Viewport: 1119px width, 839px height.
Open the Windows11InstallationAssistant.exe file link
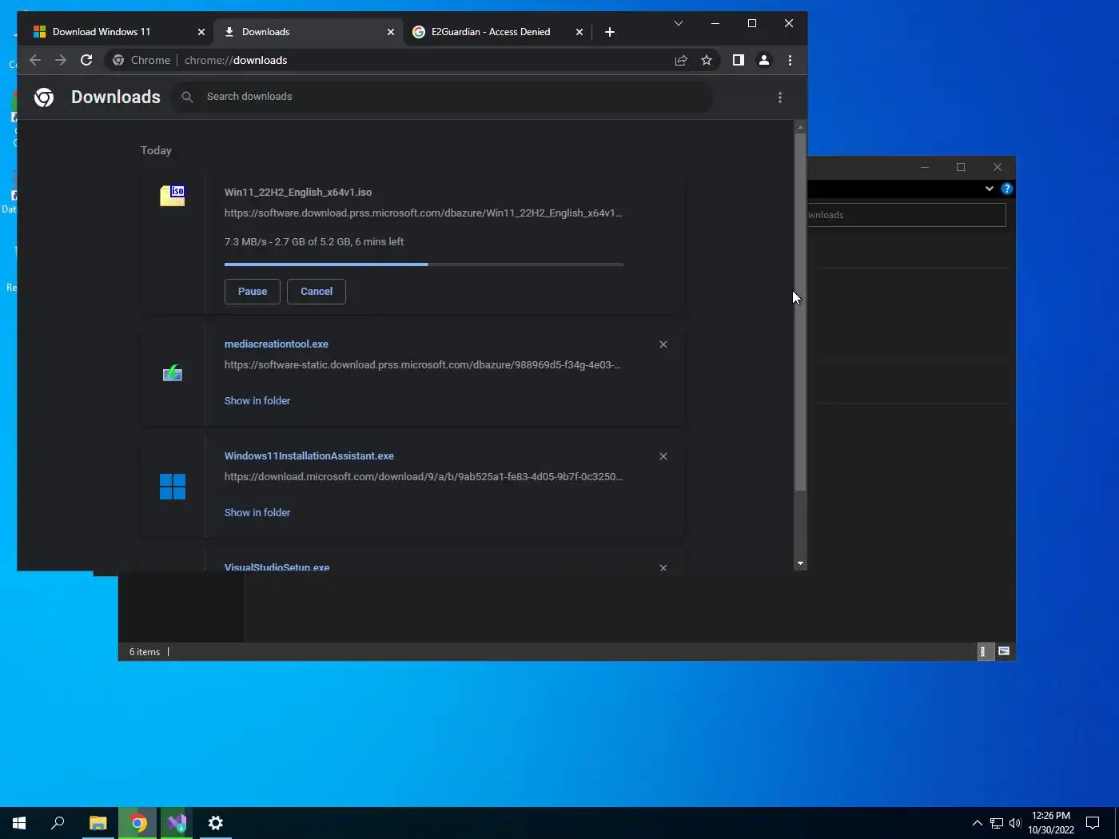[309, 456]
